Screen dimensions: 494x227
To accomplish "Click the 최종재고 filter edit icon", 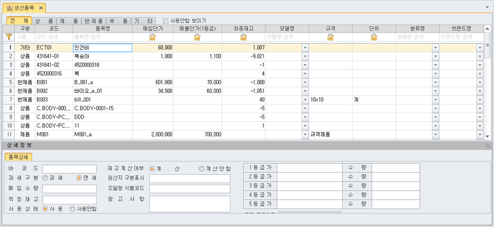I will click(x=243, y=37).
